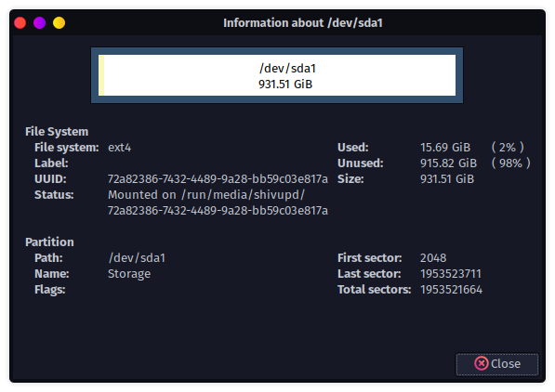
Task: Click the Partition path value /dev/sda1
Action: pos(137,258)
